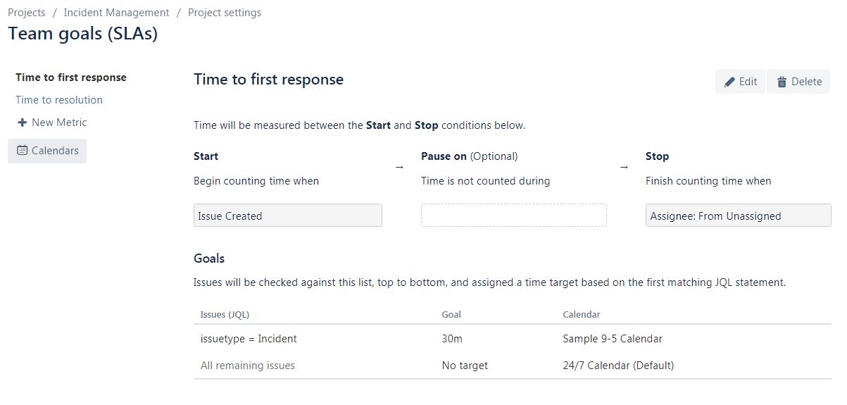Click the Issue Created start condition field
Viewport: 847px width, 405px height.
point(287,216)
